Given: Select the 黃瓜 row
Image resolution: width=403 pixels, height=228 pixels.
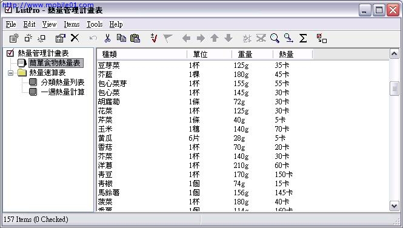Looking at the screenshot, I should click(x=243, y=138).
